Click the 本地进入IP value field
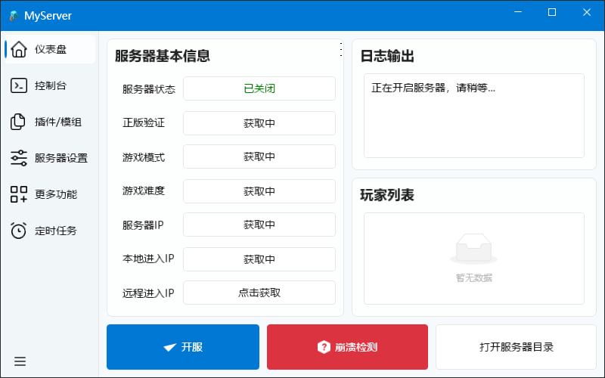This screenshot has height=378, width=605. click(259, 259)
